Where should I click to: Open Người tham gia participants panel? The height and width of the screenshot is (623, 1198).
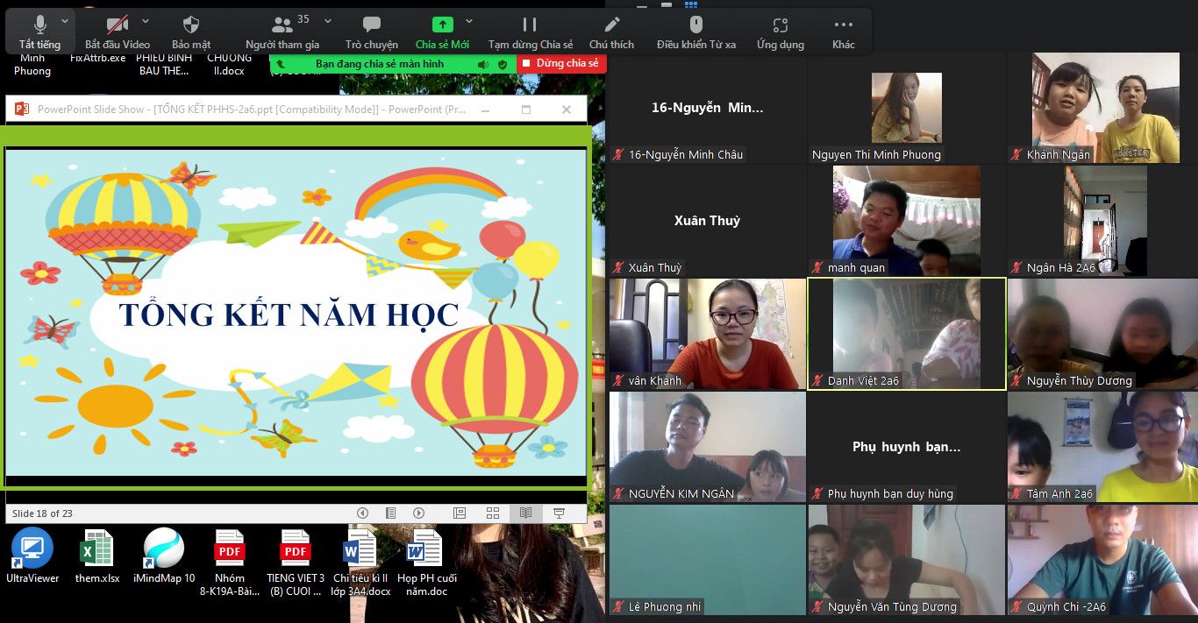click(x=282, y=32)
